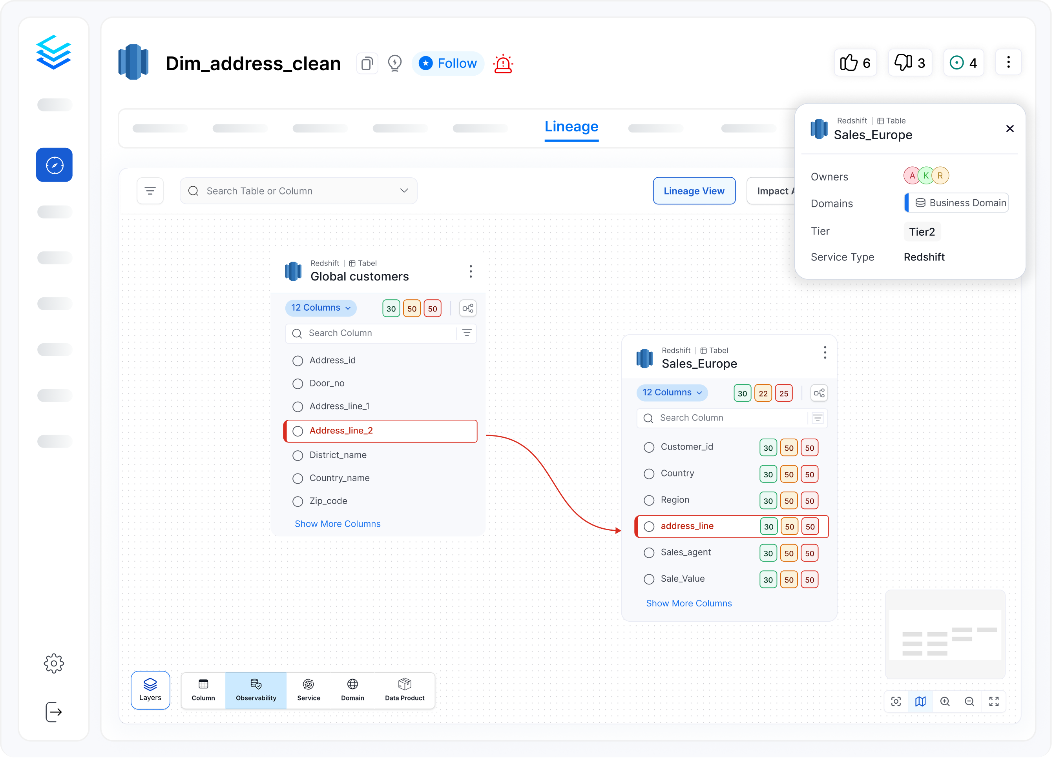
Task: Click lineage graph icon on Global customers card
Action: pos(467,308)
